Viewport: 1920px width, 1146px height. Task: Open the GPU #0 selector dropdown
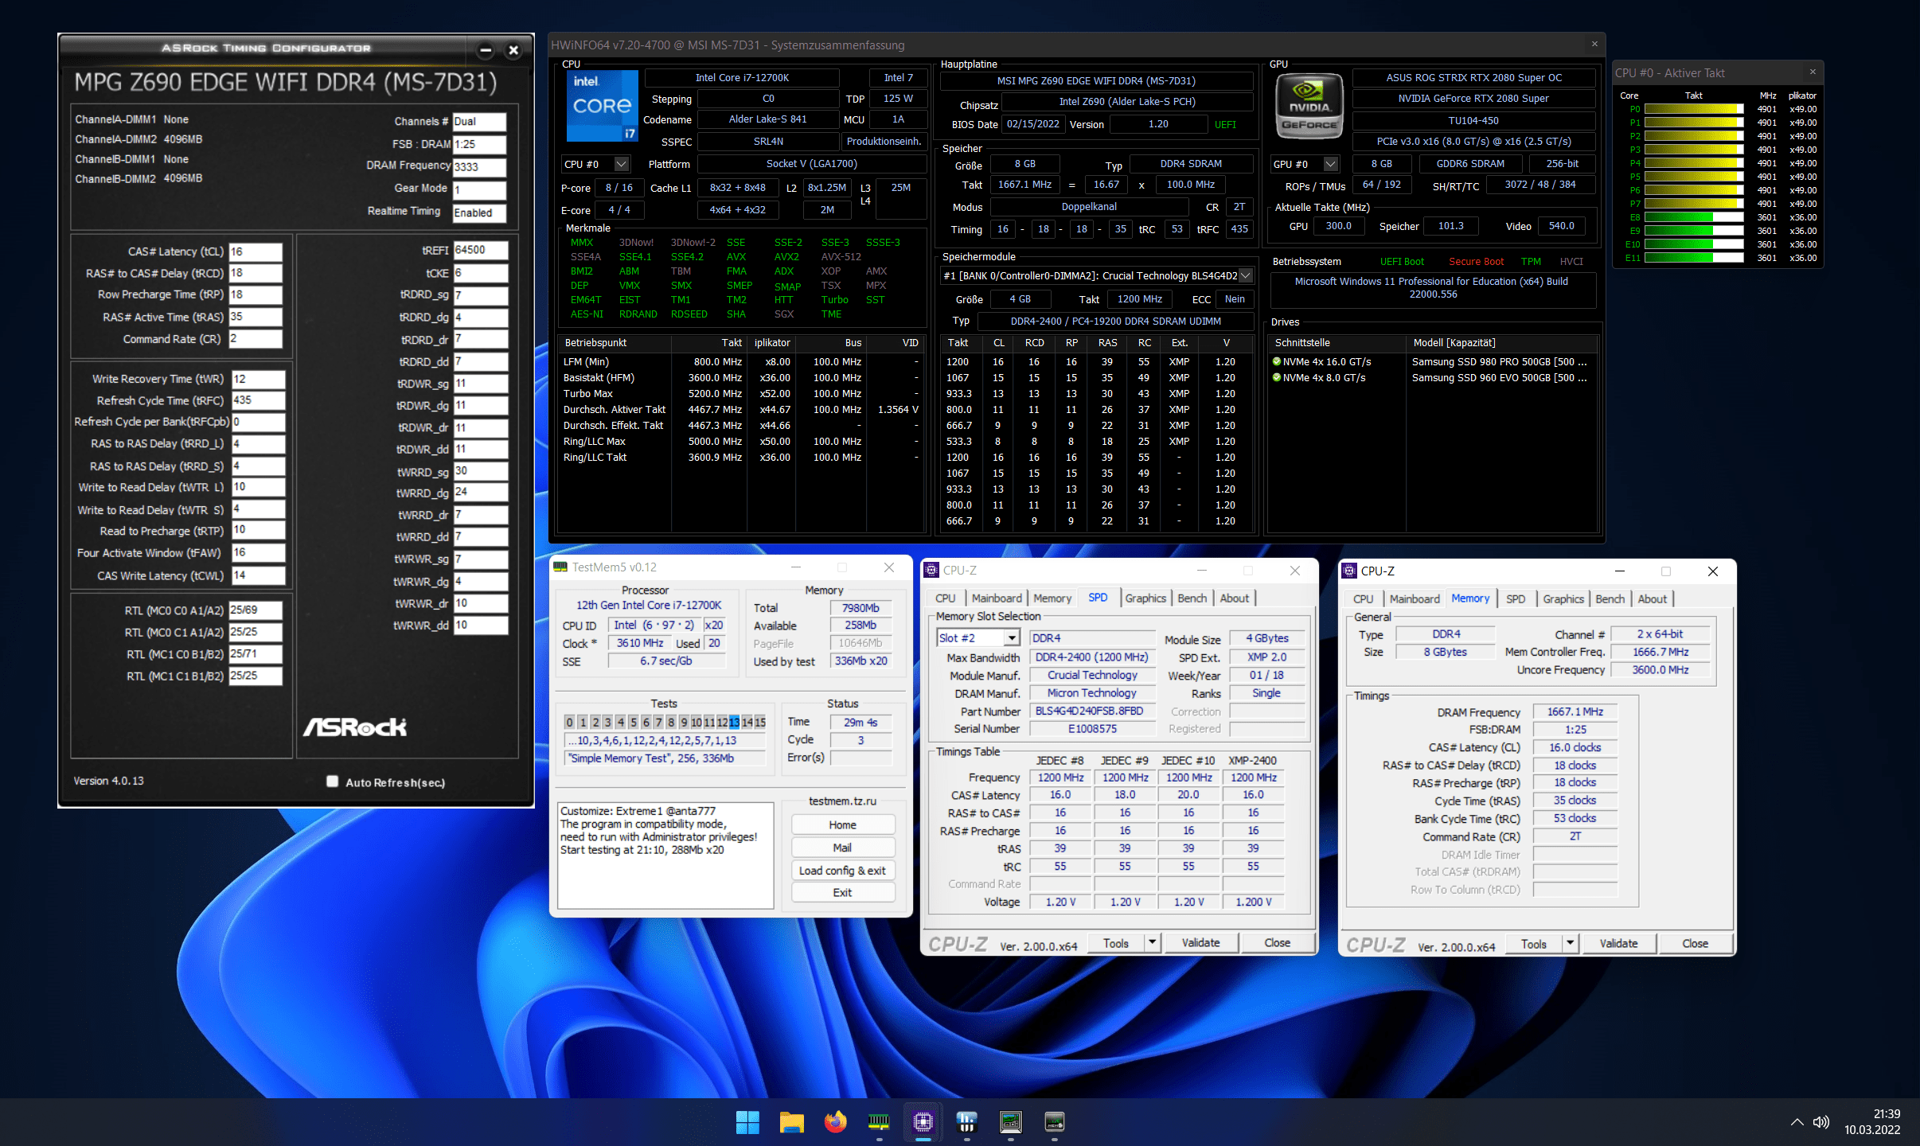(1330, 164)
